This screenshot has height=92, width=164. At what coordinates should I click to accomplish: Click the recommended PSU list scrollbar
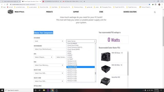(128, 64)
